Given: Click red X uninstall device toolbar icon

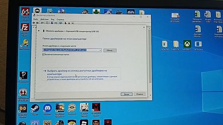Looking at the screenshot, I should tap(69, 23).
